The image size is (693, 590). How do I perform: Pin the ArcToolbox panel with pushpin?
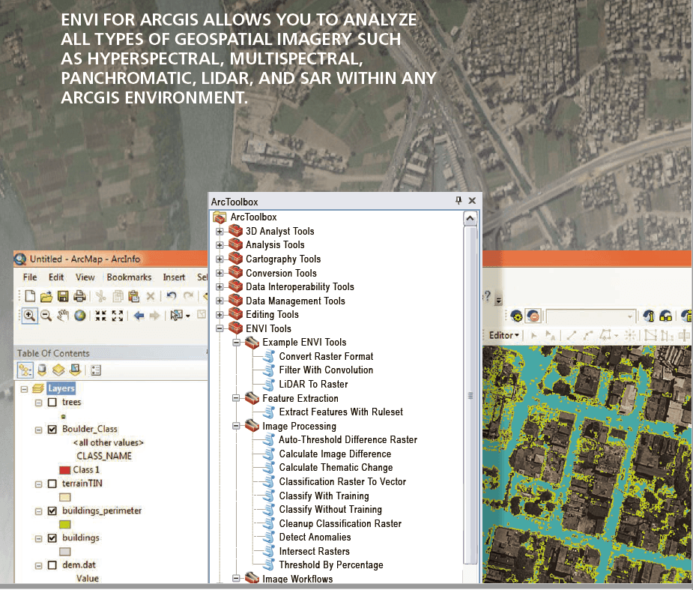(459, 200)
